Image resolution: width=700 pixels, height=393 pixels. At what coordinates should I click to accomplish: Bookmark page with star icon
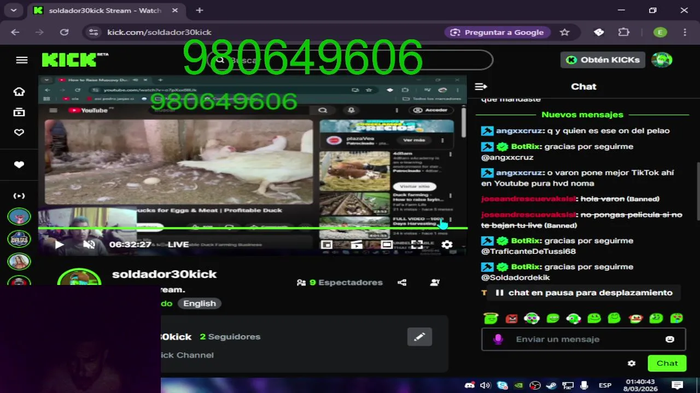tap(564, 32)
